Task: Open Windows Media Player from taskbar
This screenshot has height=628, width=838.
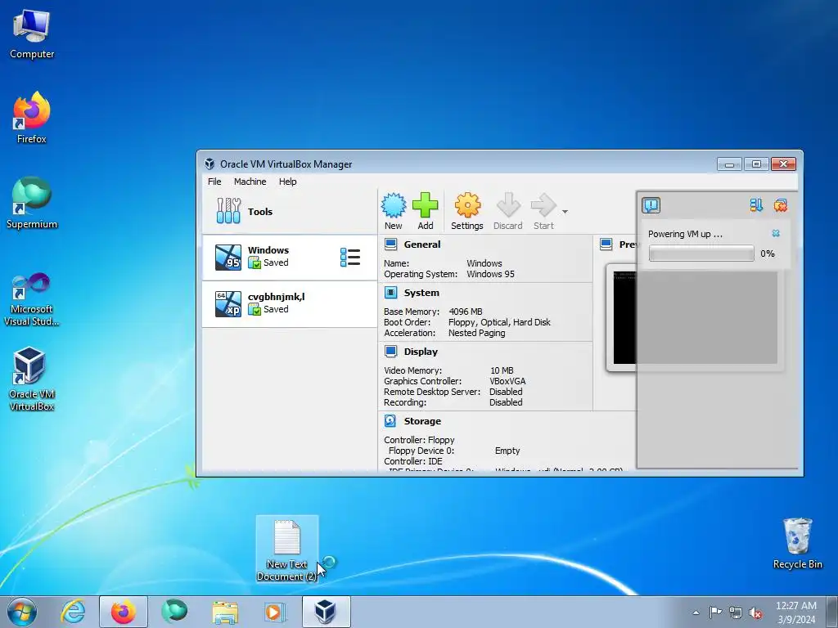Action: (275, 612)
